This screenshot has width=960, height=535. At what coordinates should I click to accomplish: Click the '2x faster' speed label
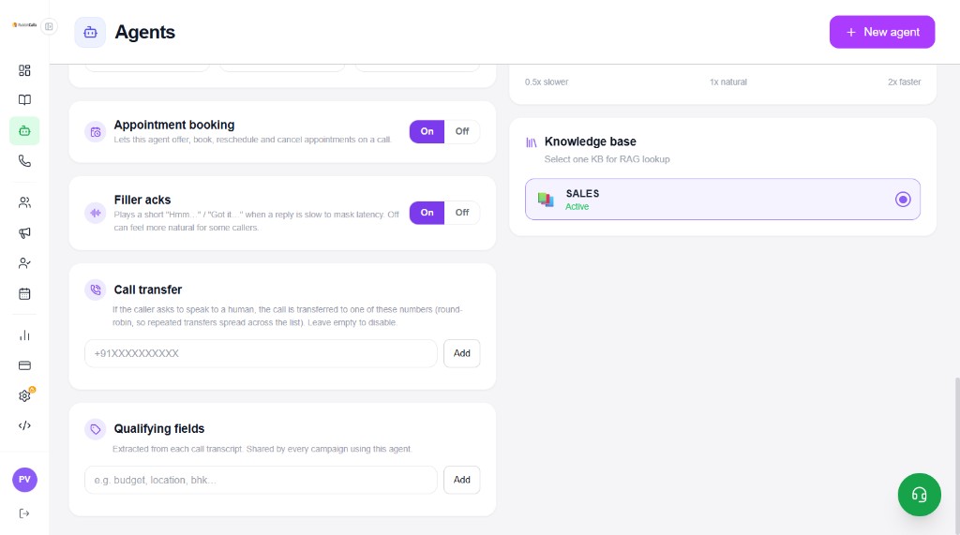click(904, 82)
